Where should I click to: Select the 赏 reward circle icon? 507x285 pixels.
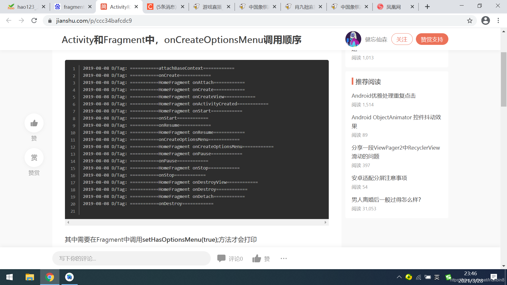click(x=34, y=158)
